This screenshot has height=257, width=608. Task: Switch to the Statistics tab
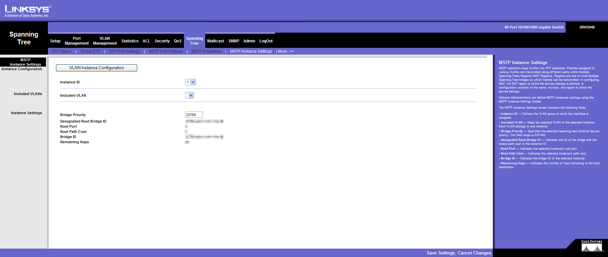[x=130, y=41]
